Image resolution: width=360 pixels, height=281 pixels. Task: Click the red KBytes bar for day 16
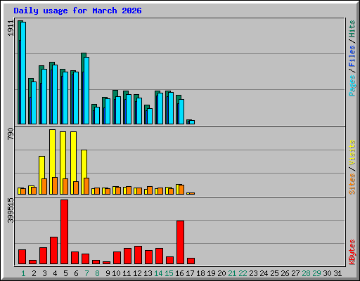[x=180, y=242]
